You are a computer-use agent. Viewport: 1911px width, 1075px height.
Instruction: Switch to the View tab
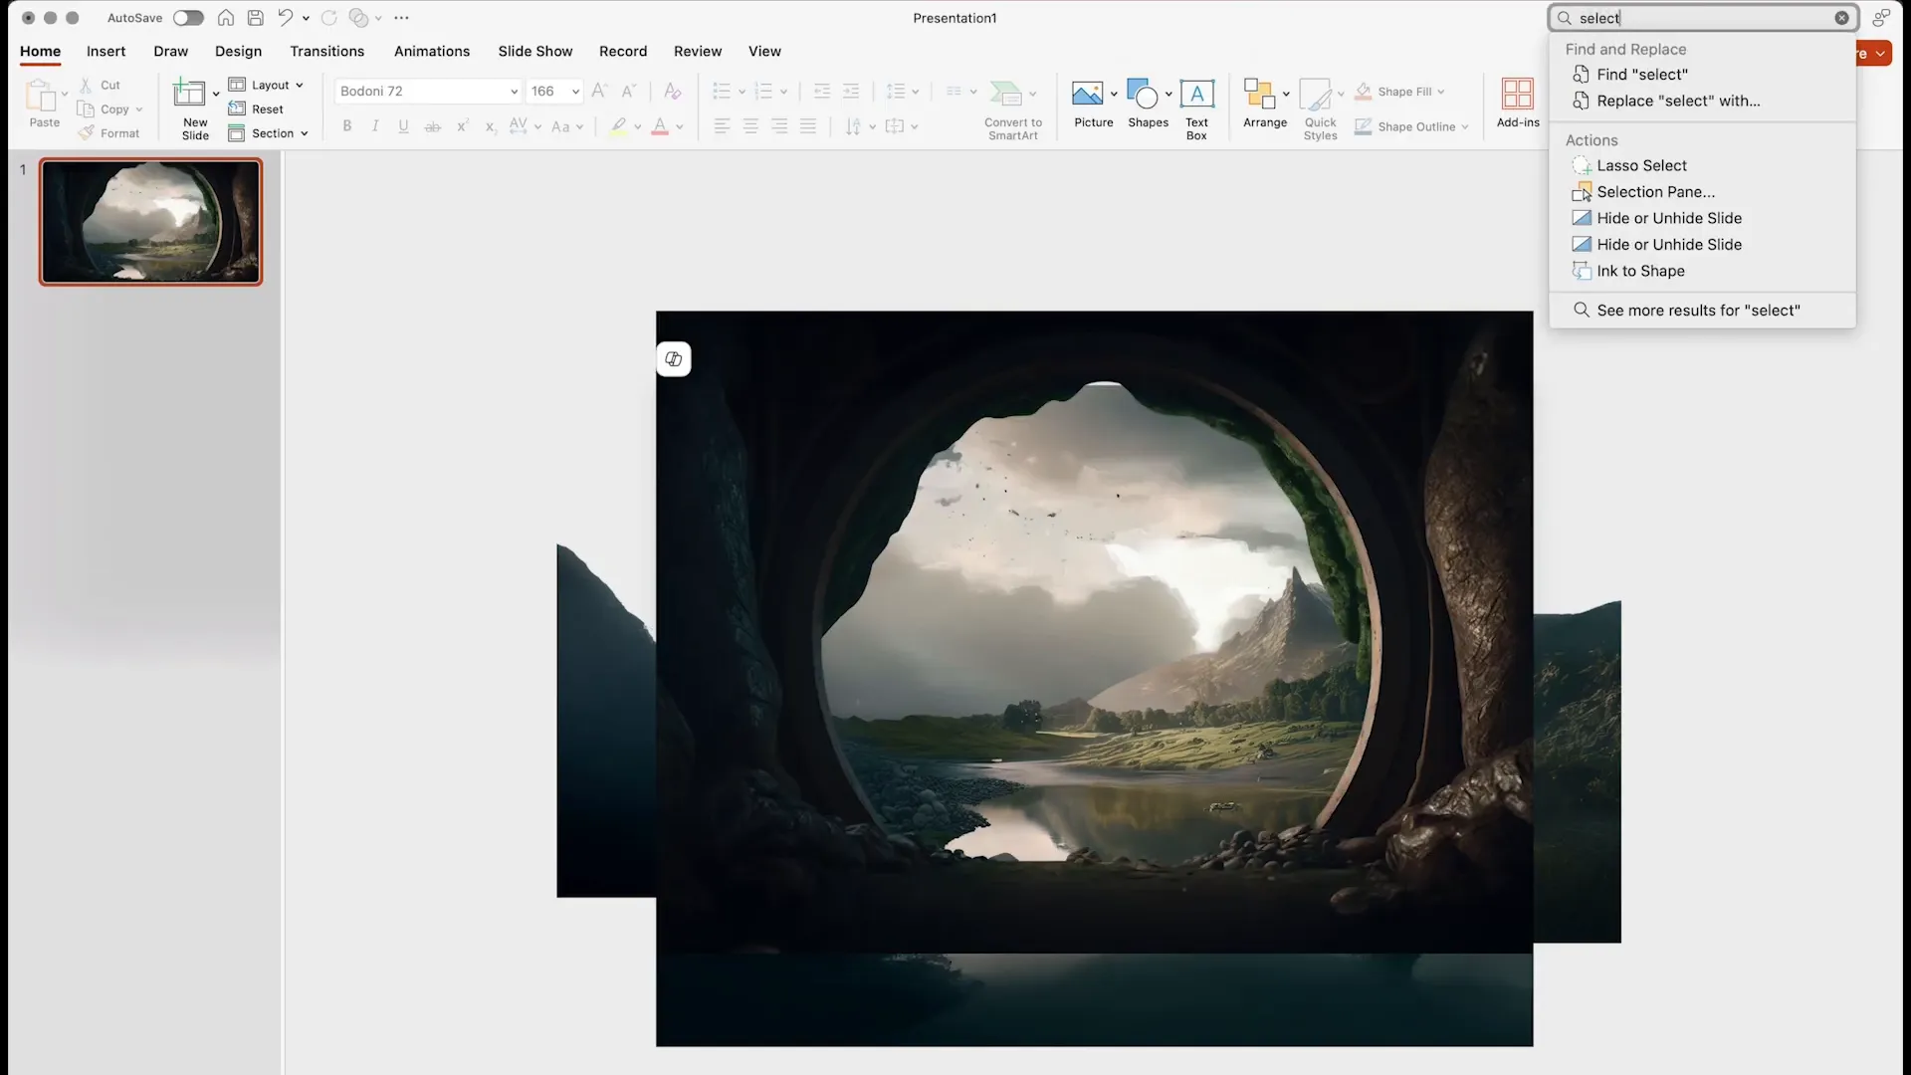pyautogui.click(x=765, y=51)
